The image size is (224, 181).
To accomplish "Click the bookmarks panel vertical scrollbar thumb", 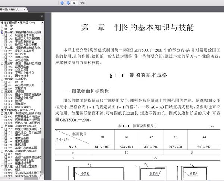I will tap(43, 156).
